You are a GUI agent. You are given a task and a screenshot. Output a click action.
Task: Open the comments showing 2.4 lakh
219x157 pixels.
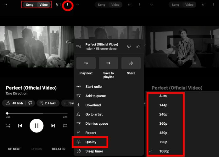tap(48, 103)
